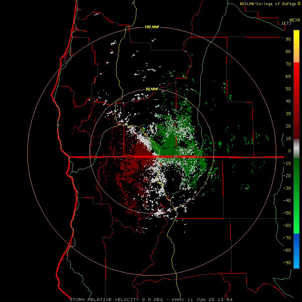Click the 40 value on velocity scale
The width and height of the screenshot is (302, 302).
point(288,101)
